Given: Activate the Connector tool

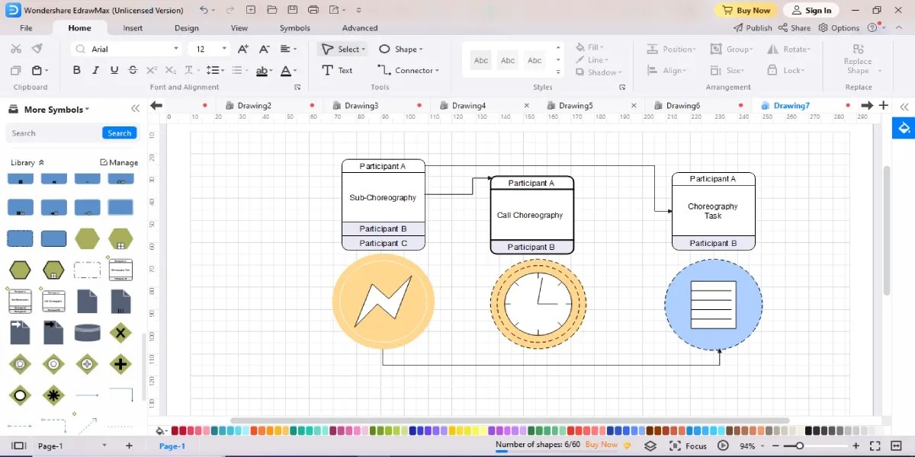Looking at the screenshot, I should (409, 70).
